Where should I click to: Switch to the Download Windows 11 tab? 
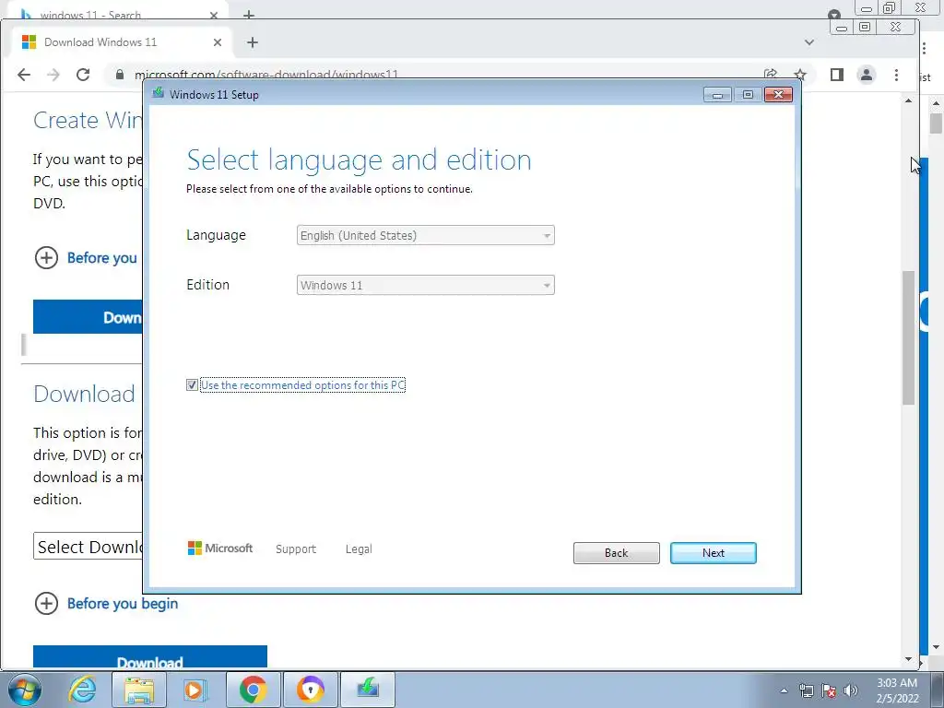pos(121,42)
